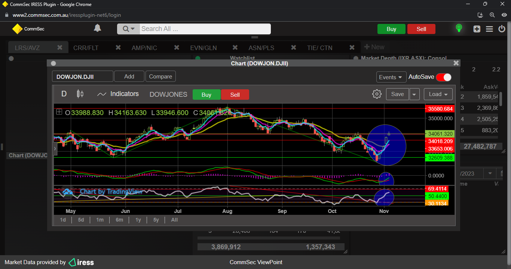Click the Add button beside symbol
This screenshot has width=511, height=269.
pos(129,76)
